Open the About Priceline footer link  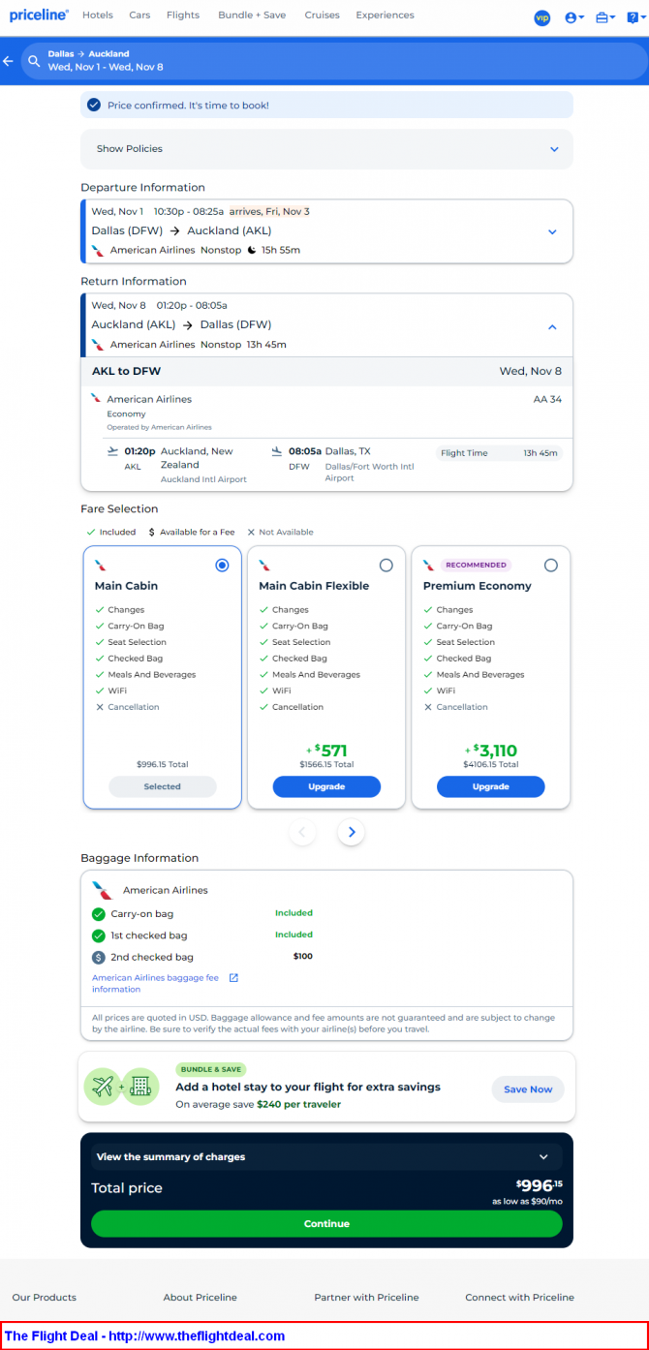[x=201, y=1298]
